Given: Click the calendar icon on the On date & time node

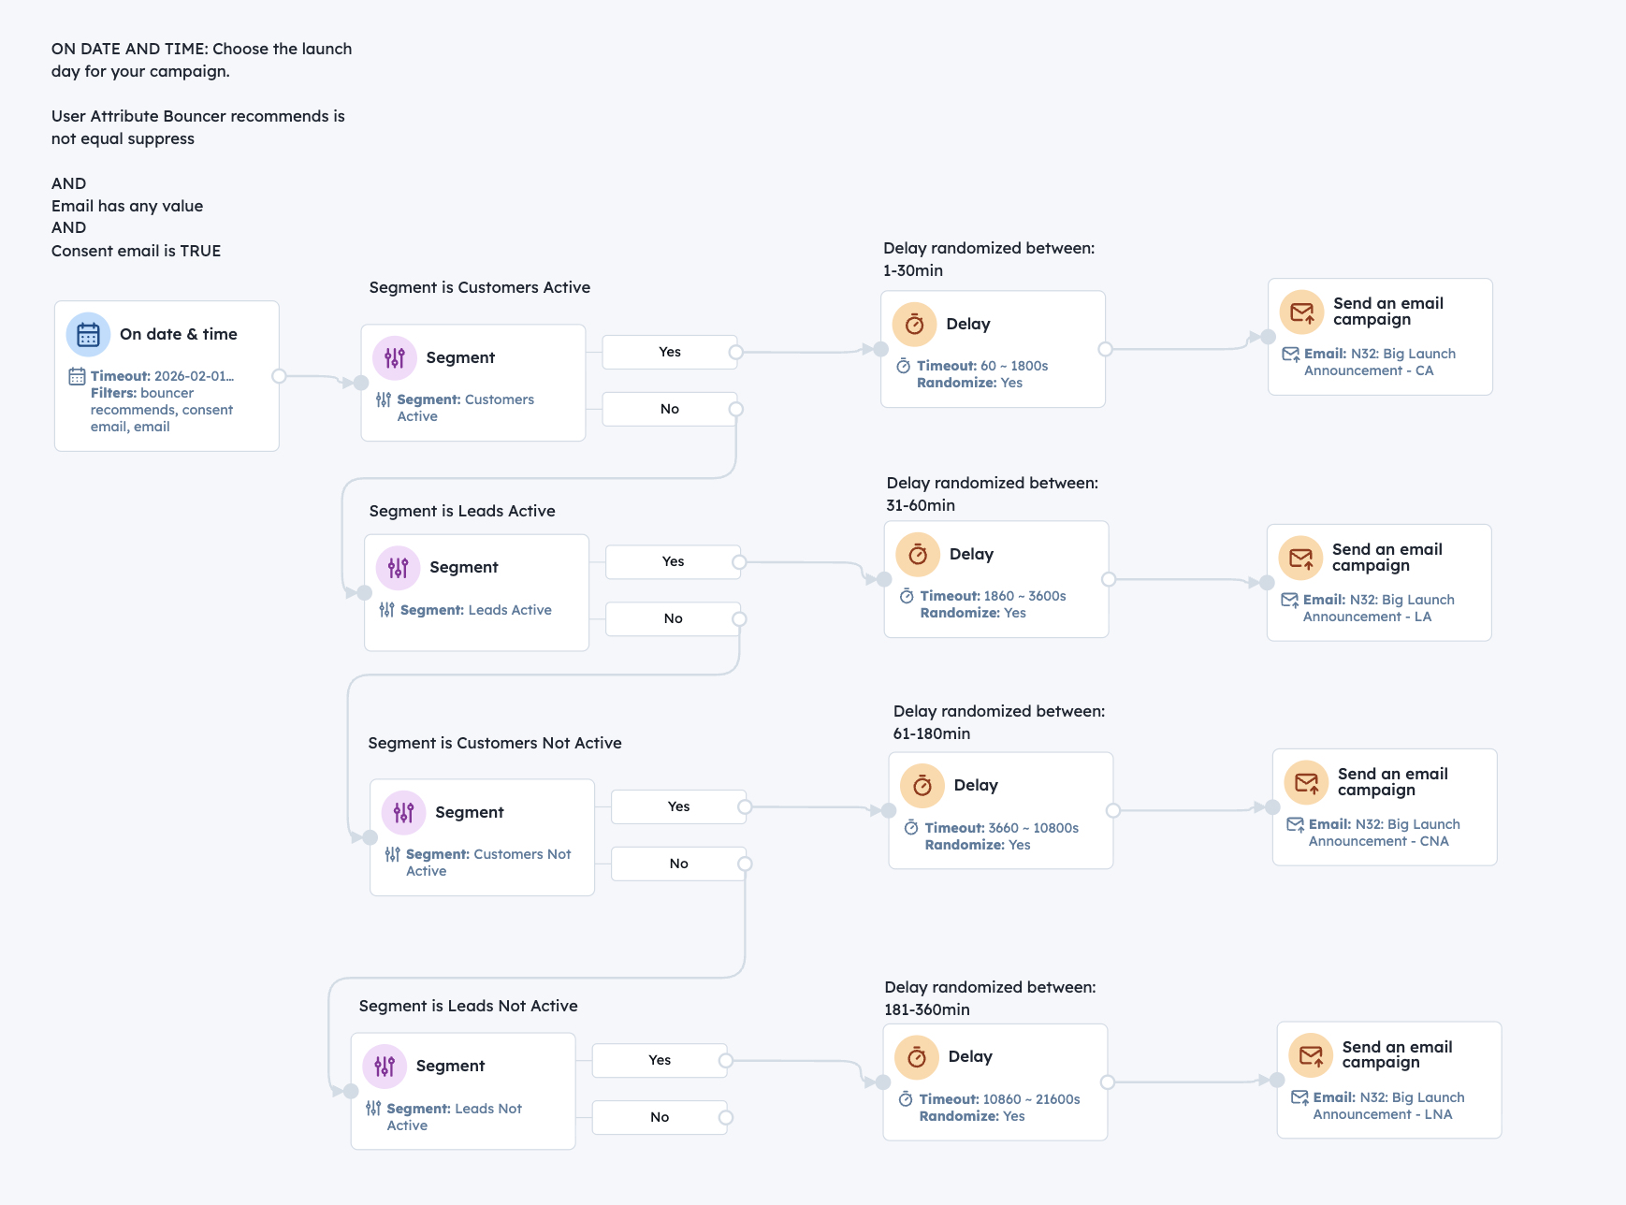Looking at the screenshot, I should click(x=88, y=335).
